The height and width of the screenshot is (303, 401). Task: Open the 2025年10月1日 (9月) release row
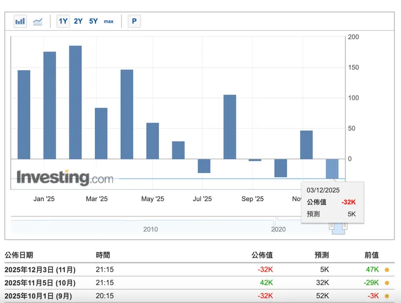click(x=38, y=296)
